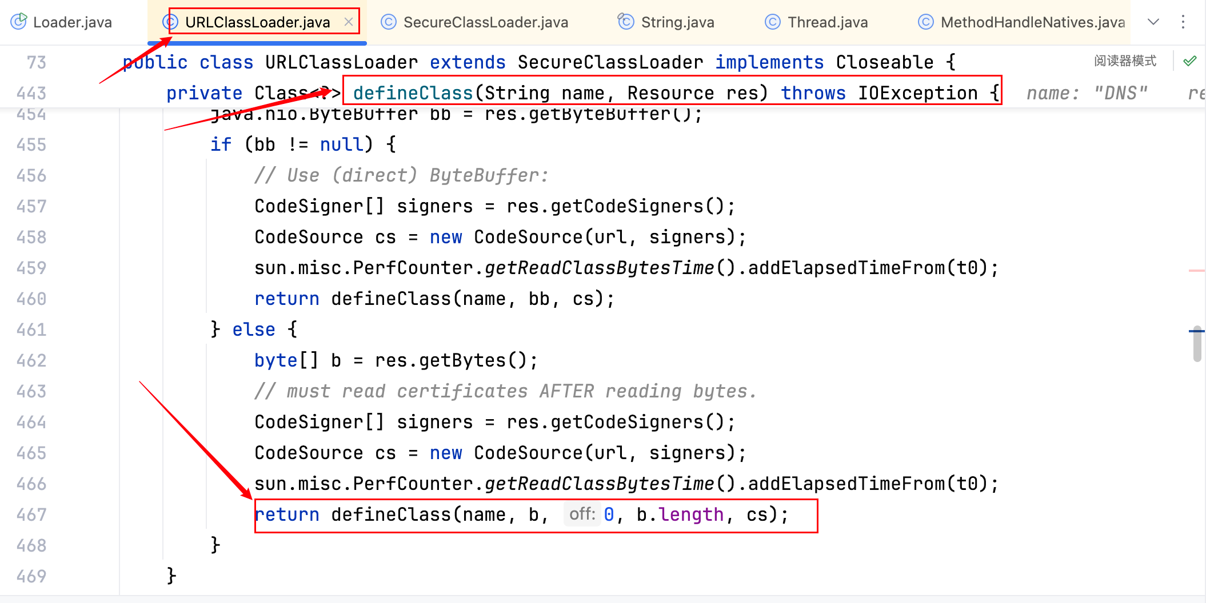This screenshot has width=1206, height=603.
Task: Open the String.java tab
Action: point(677,22)
